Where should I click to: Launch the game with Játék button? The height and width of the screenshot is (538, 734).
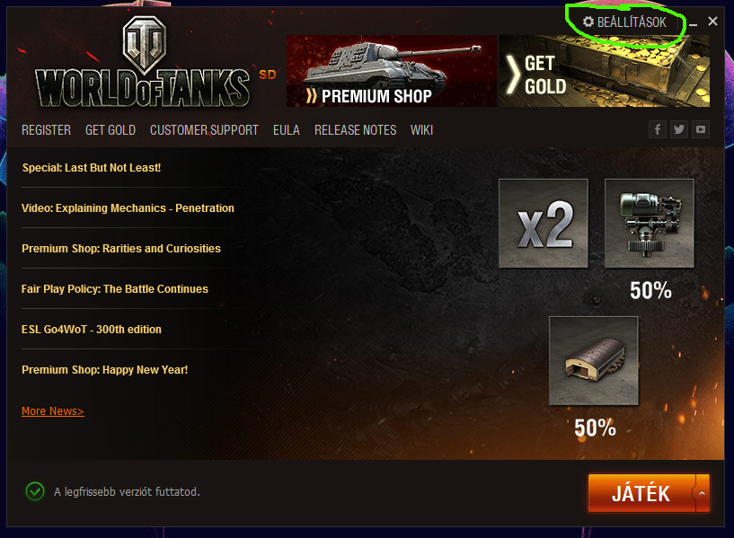pyautogui.click(x=641, y=493)
